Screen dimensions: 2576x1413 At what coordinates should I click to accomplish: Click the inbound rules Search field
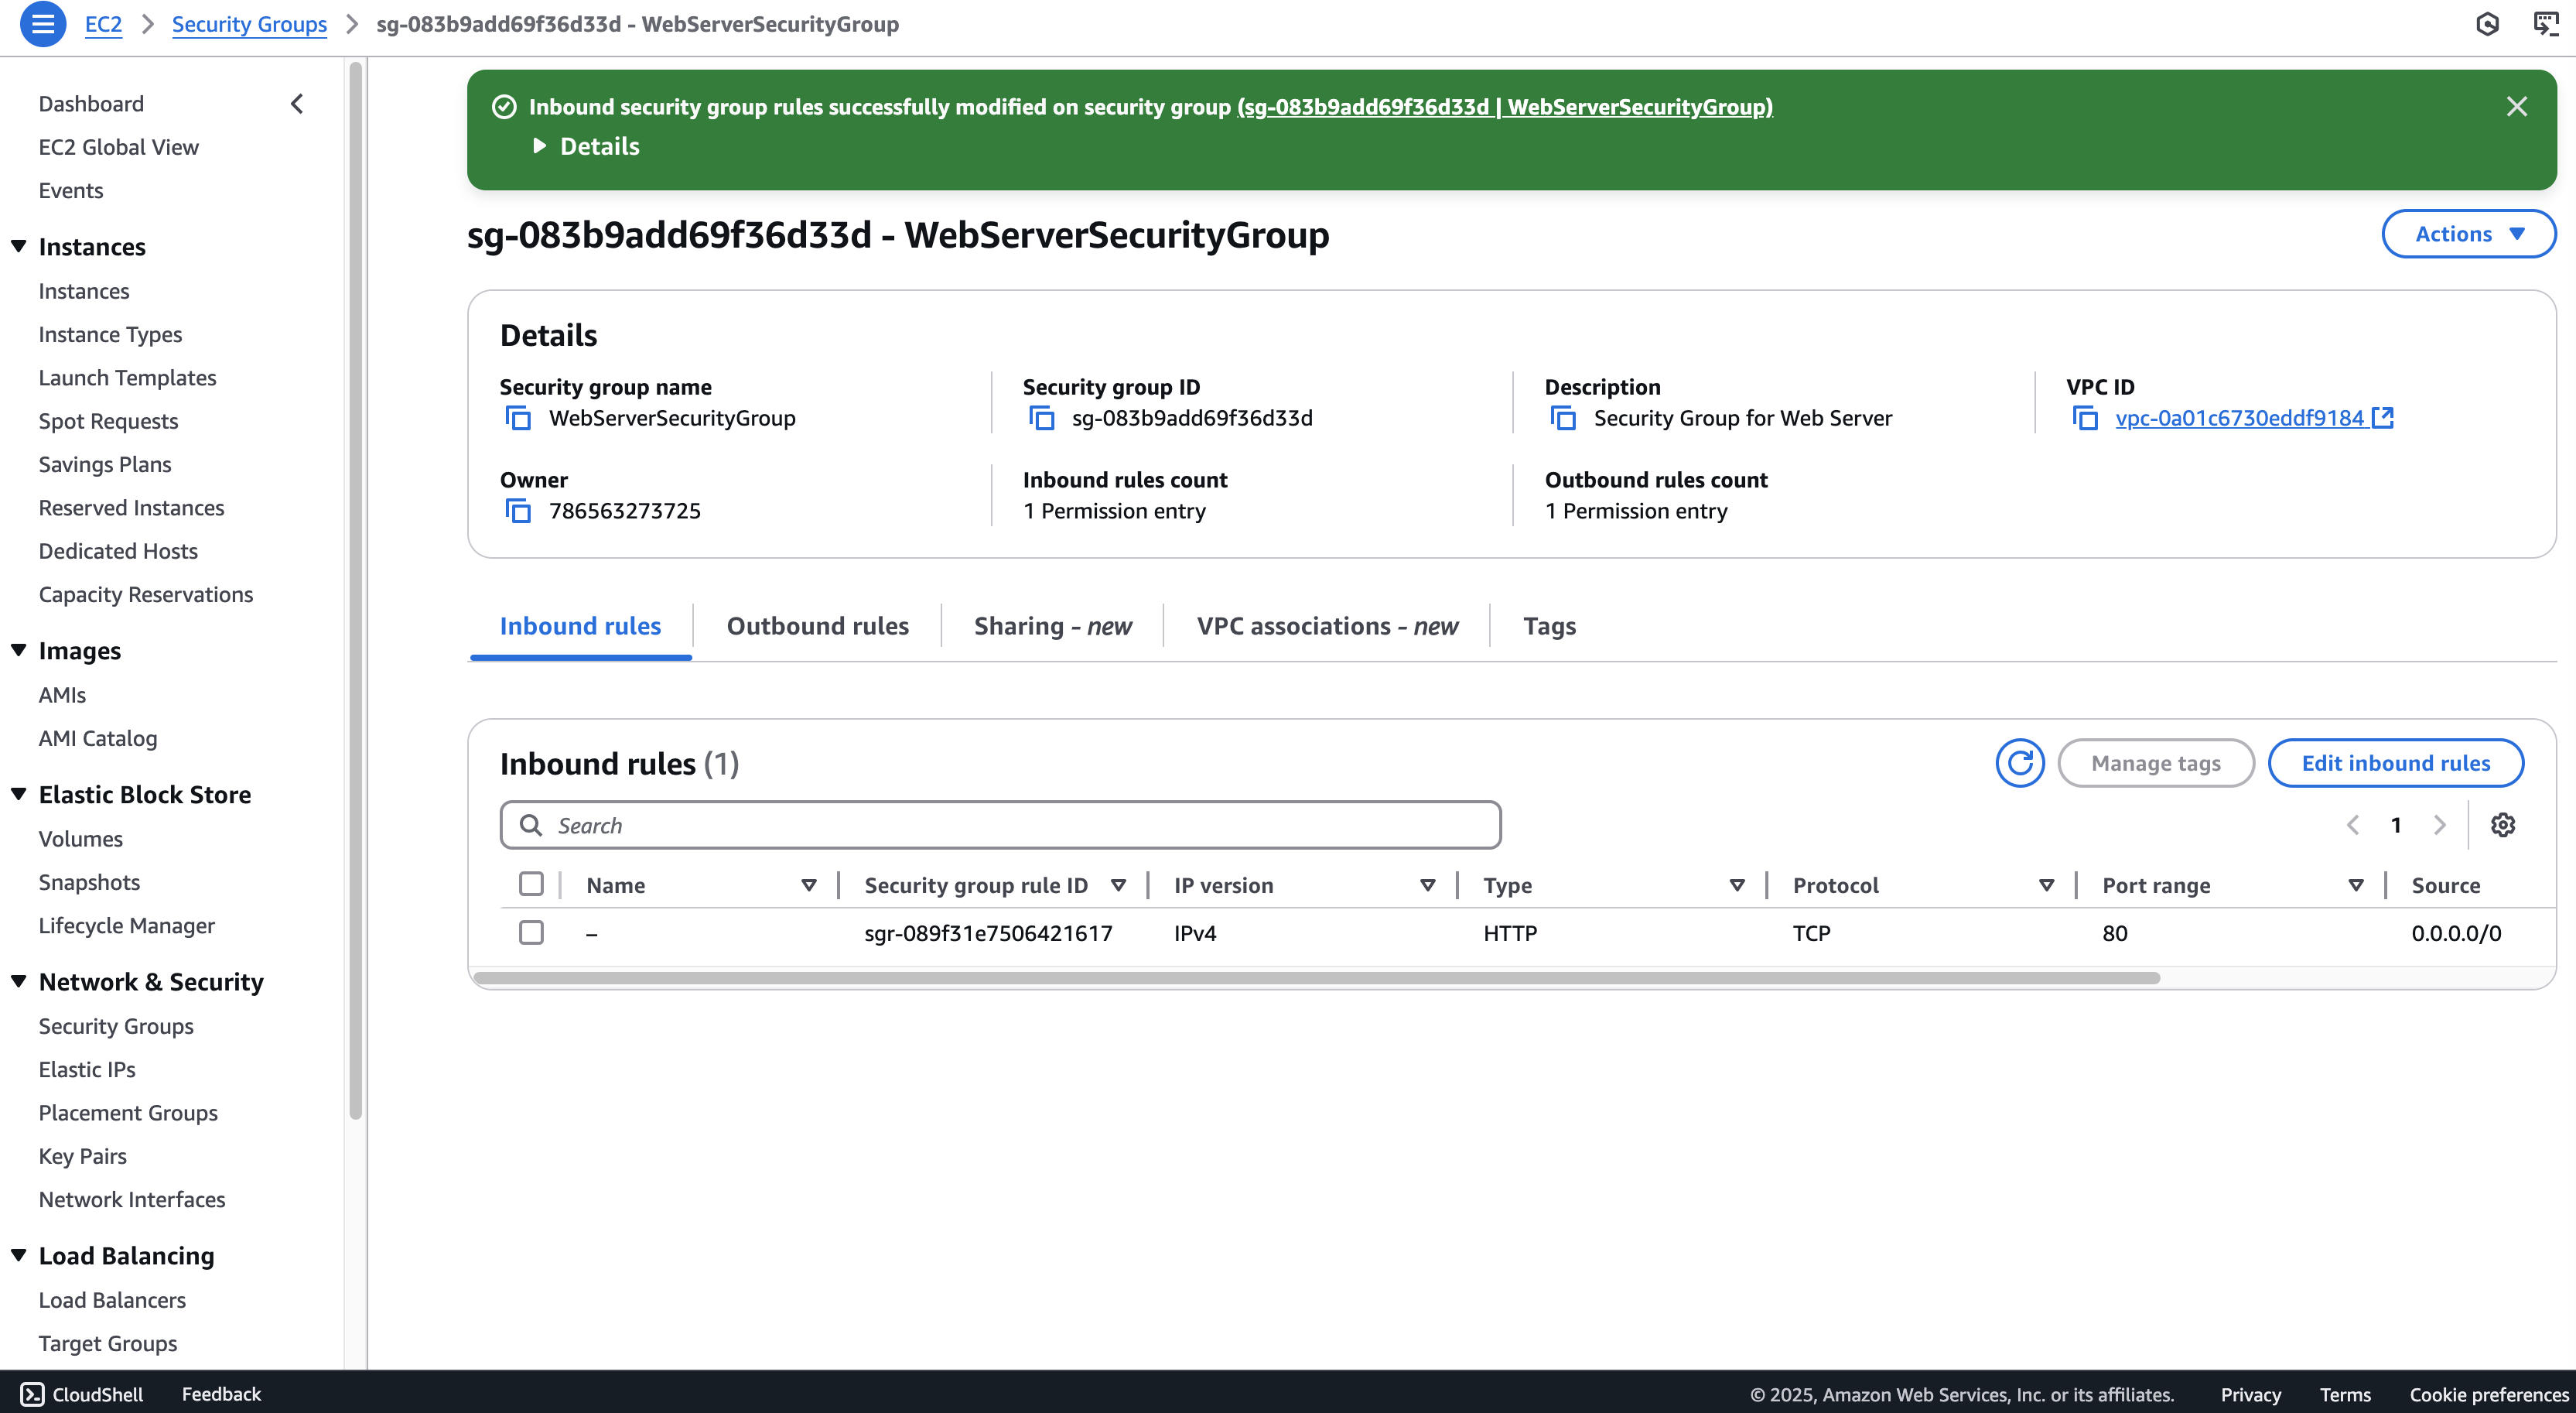pos(1000,825)
